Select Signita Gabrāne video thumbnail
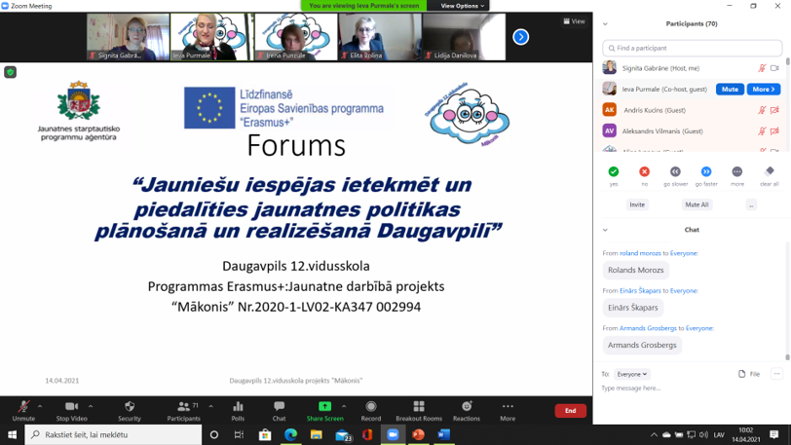This screenshot has height=445, width=791. (129, 37)
